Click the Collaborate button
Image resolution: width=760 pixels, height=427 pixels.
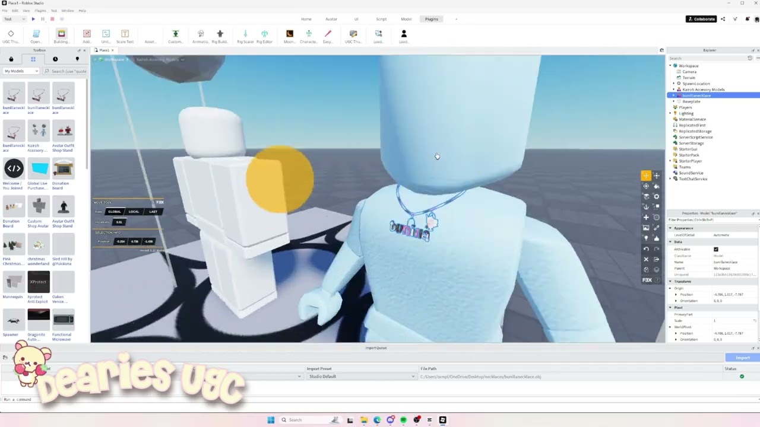click(x=701, y=19)
